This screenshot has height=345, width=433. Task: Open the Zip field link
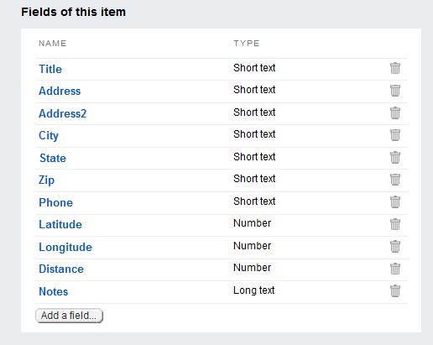coord(46,180)
